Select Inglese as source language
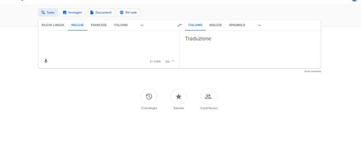Screen dimensions: 361x144 coord(78,25)
